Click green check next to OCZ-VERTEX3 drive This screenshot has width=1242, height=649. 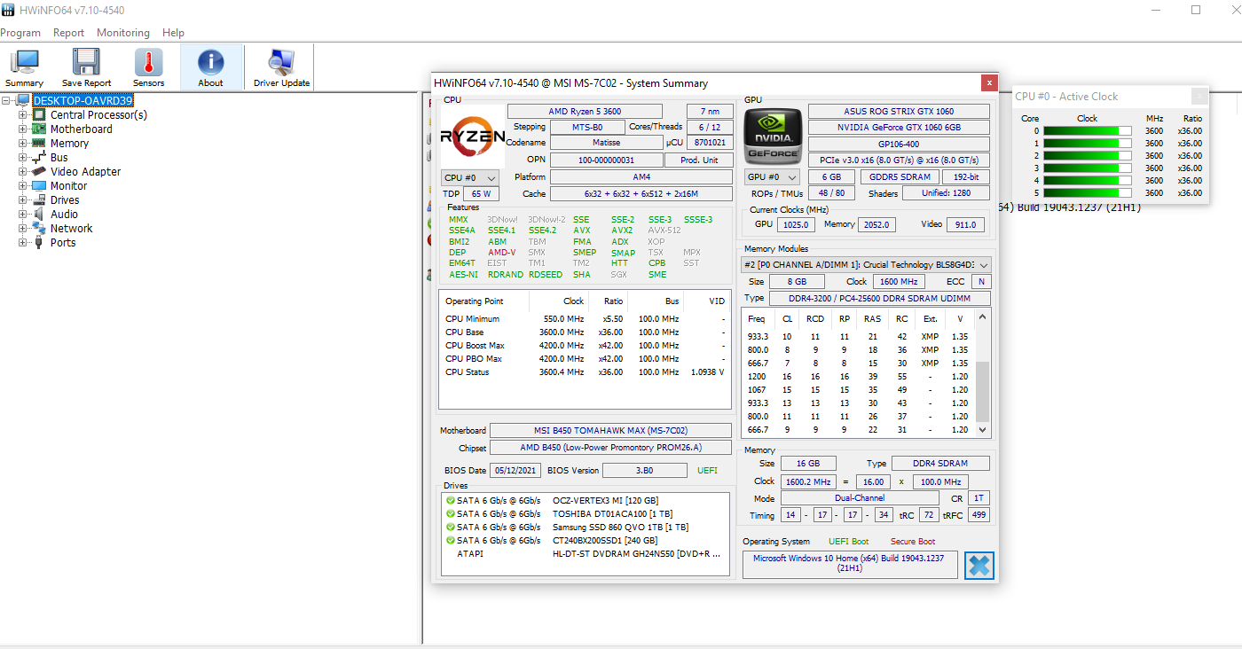click(451, 500)
